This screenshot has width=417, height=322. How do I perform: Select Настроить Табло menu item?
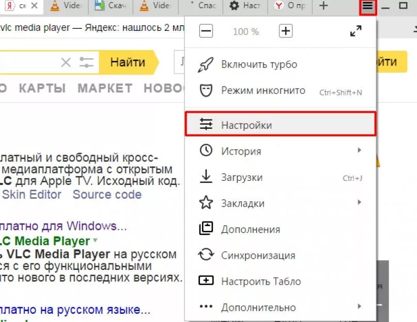[x=281, y=281]
